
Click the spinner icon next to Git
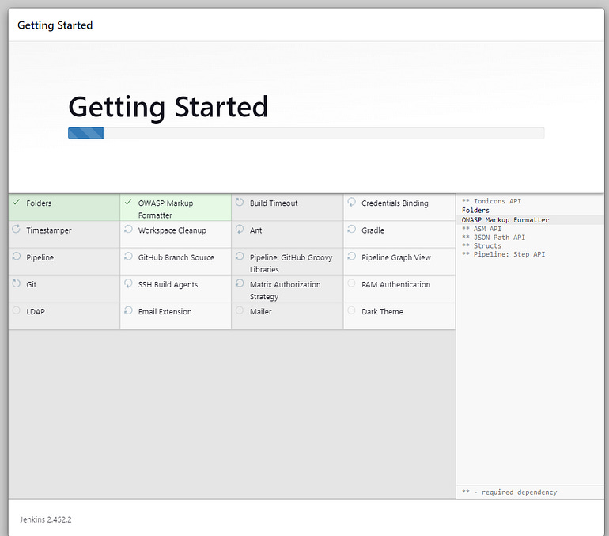(x=17, y=283)
